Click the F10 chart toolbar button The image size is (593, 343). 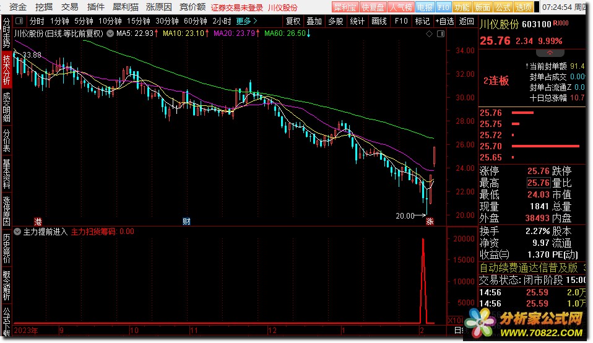401,21
